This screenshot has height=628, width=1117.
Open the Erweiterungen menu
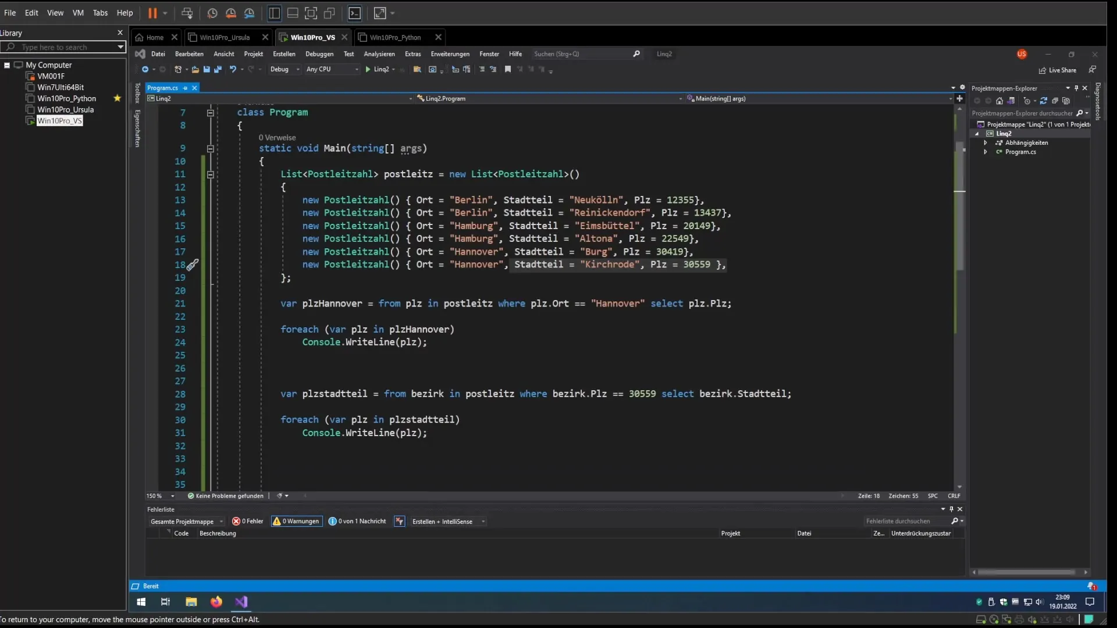click(x=450, y=54)
